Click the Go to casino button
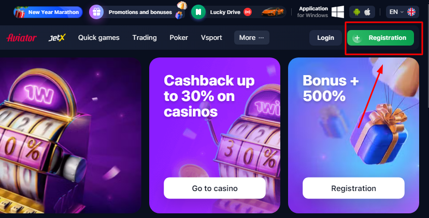This screenshot has width=429, height=218. (215, 188)
